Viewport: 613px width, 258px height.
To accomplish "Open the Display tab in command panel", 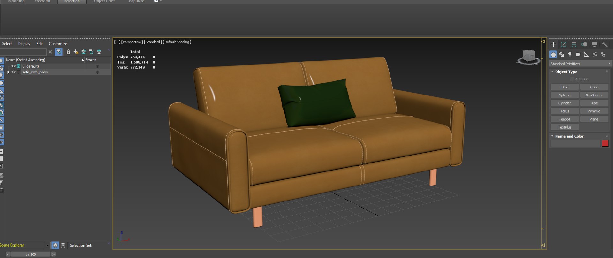I will pos(594,44).
